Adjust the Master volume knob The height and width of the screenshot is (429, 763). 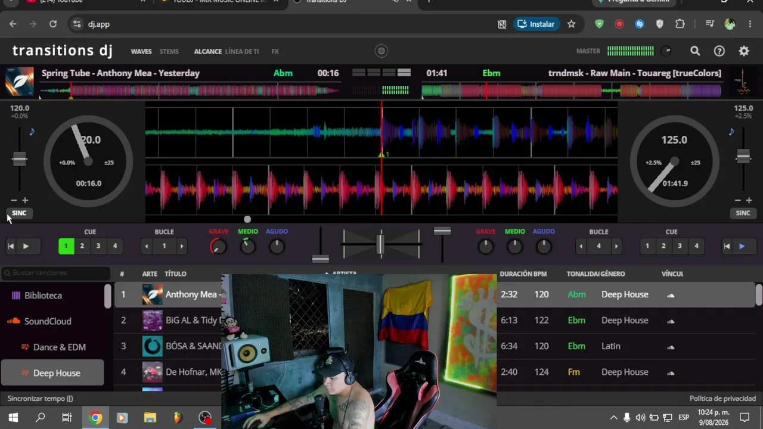[666, 51]
